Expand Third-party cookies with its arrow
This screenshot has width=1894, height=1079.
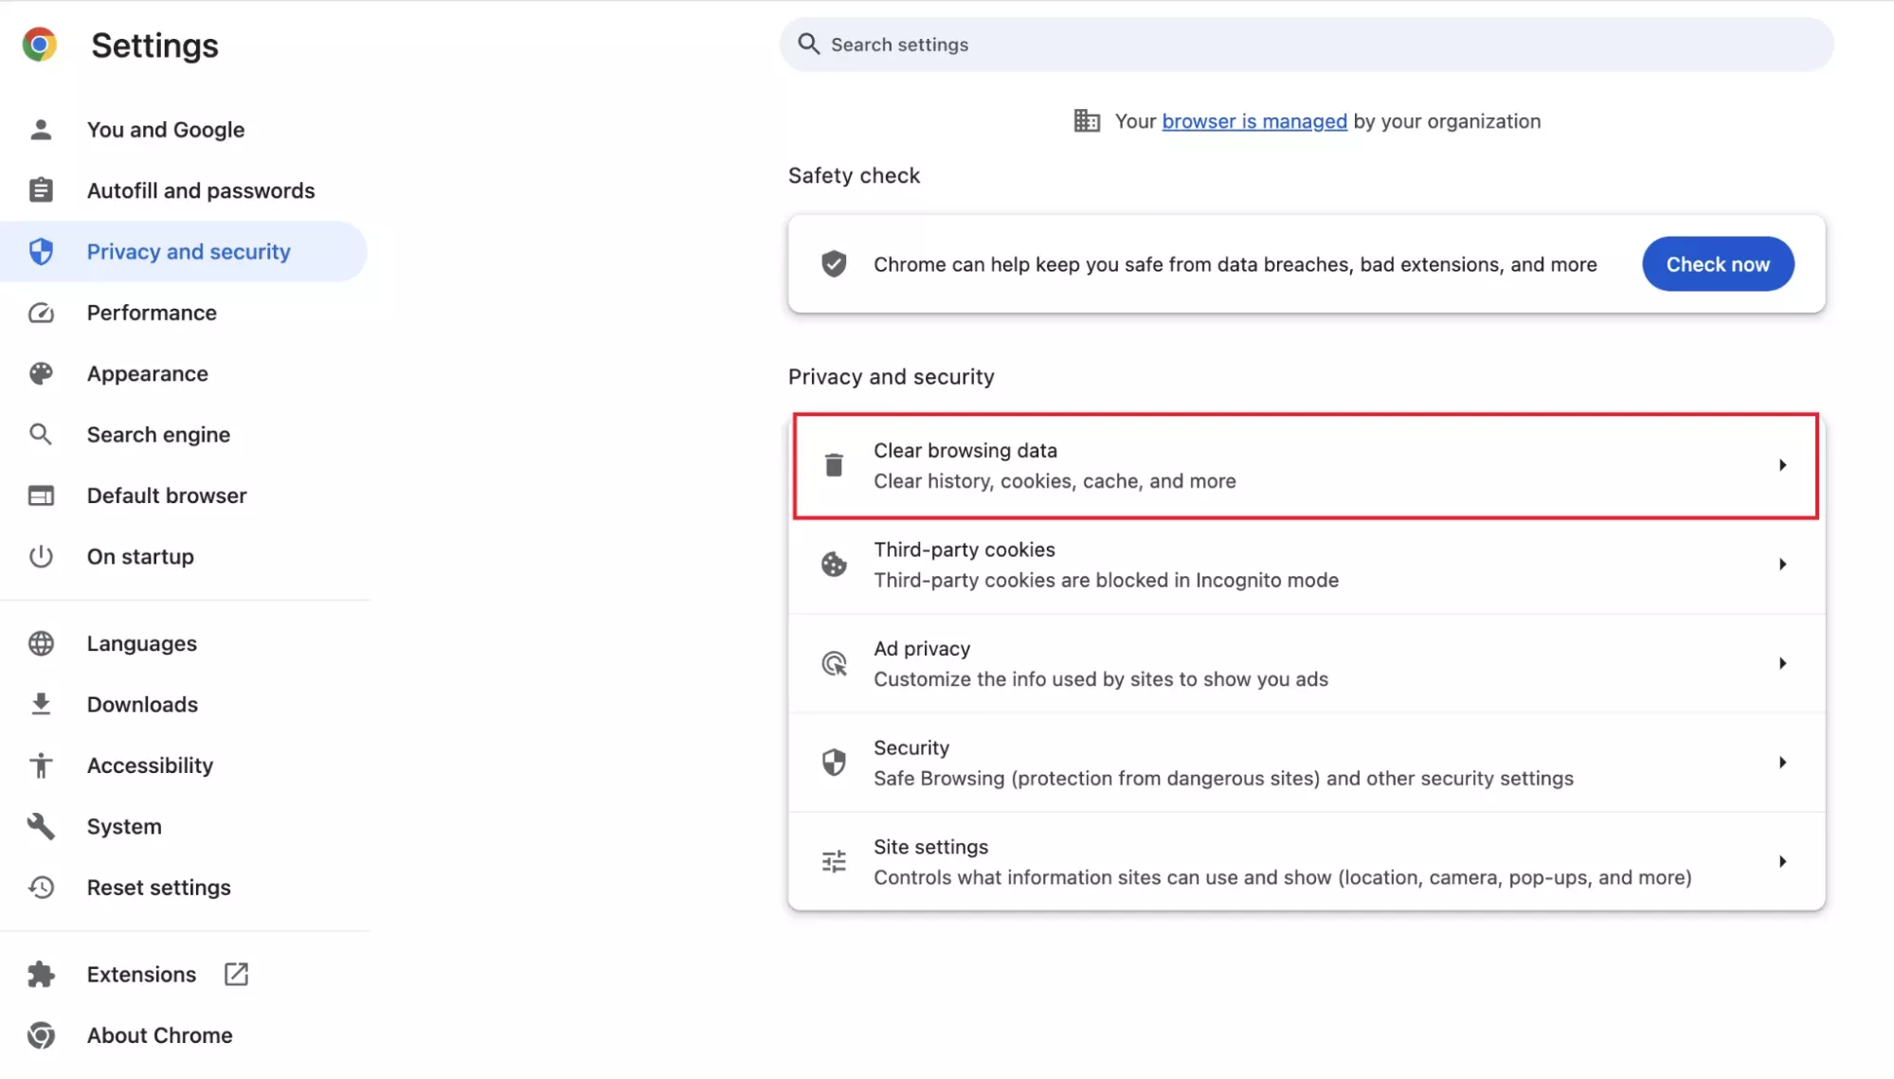1781,565
